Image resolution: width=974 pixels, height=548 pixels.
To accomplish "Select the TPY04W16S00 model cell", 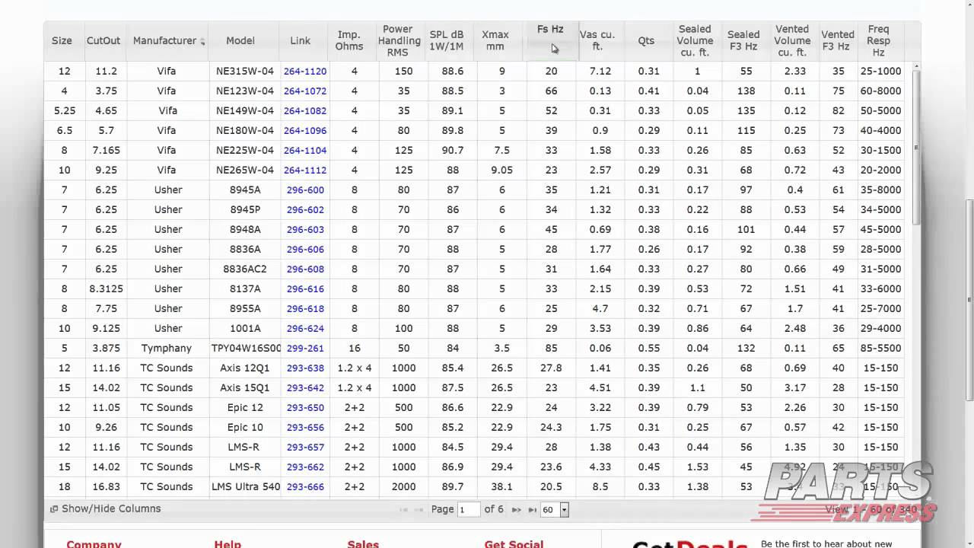I will [245, 348].
